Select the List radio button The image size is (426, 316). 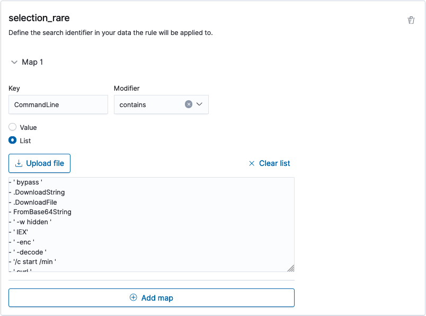[x=12, y=141]
